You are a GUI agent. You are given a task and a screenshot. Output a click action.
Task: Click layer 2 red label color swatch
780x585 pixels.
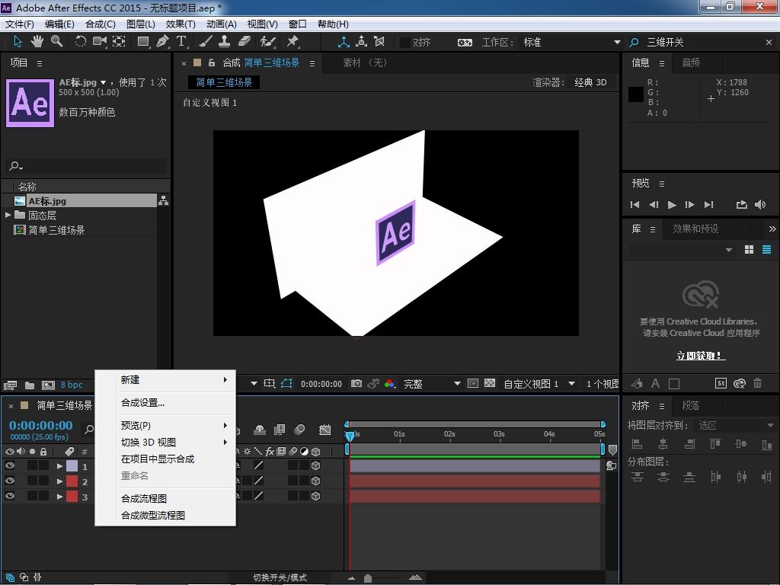[x=72, y=481]
